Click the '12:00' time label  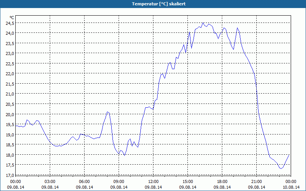point(153,182)
